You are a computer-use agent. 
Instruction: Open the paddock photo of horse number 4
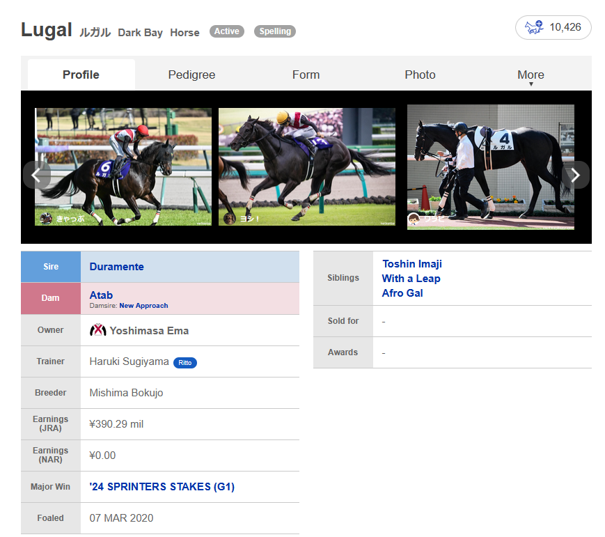(x=491, y=167)
